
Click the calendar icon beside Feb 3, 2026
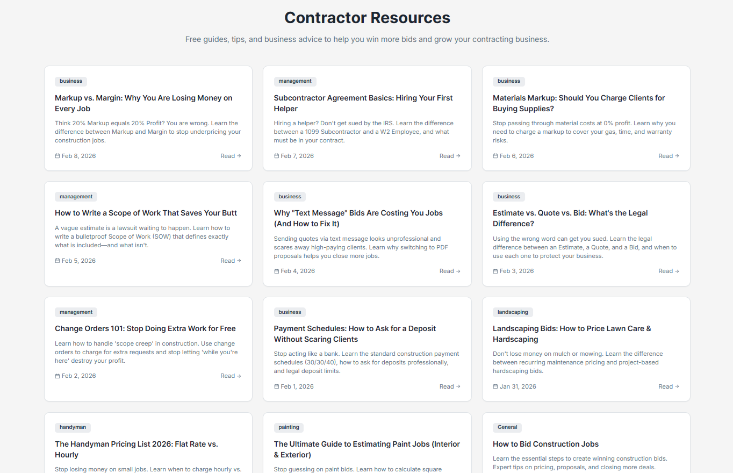point(494,271)
